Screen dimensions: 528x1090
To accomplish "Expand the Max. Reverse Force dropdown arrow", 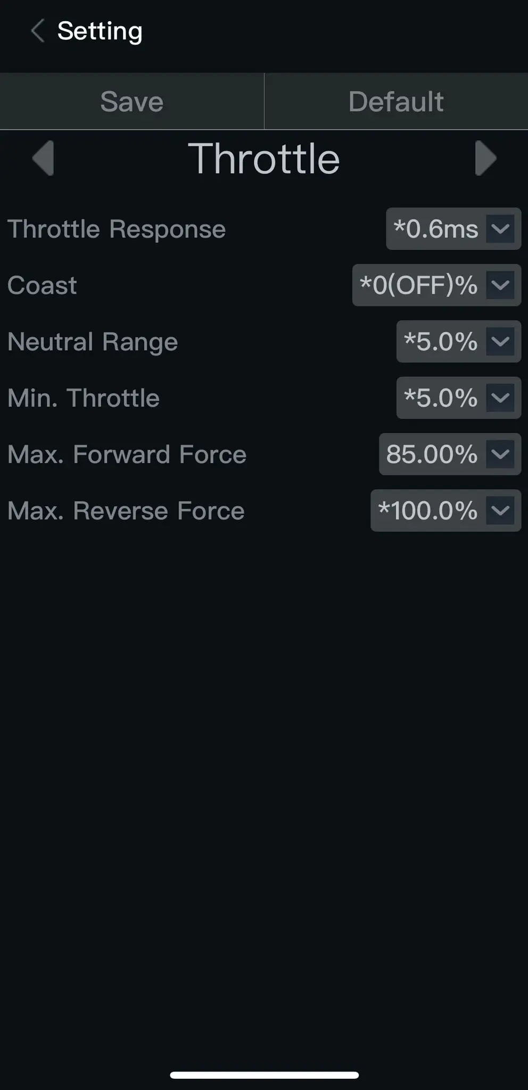I will pos(500,511).
